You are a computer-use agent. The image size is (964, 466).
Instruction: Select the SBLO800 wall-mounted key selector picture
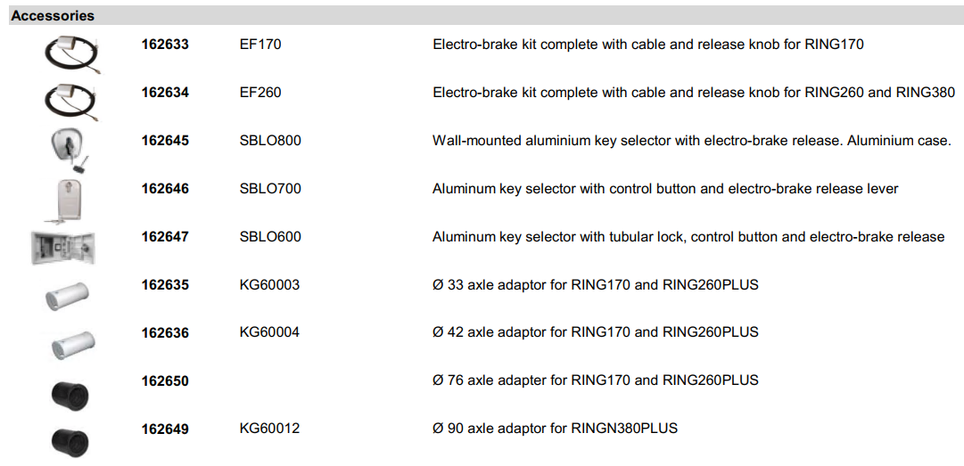coord(68,148)
